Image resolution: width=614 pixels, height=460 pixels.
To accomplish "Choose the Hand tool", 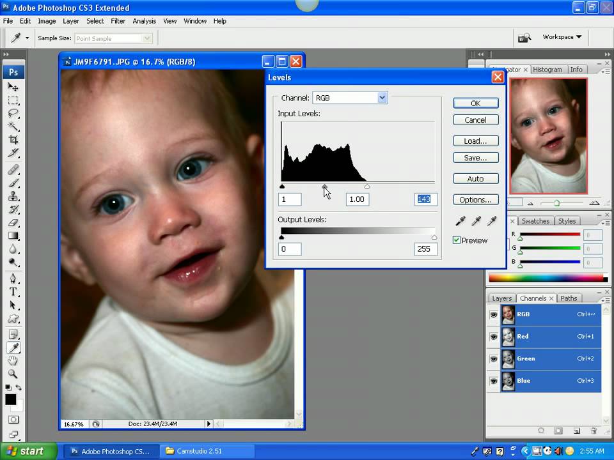I will click(x=13, y=361).
